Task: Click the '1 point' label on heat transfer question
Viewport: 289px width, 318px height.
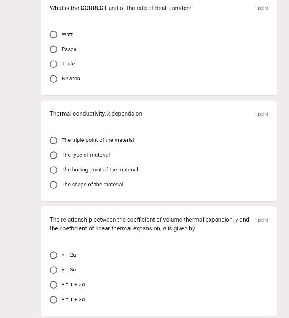Action: 261,8
